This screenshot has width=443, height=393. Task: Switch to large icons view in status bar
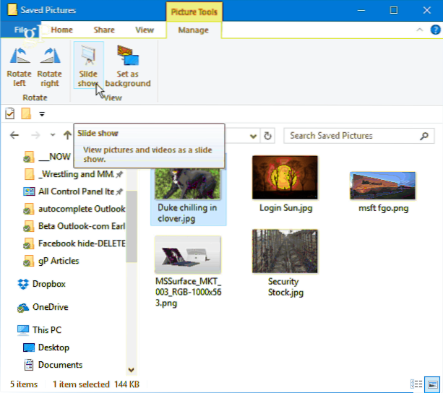(431, 383)
